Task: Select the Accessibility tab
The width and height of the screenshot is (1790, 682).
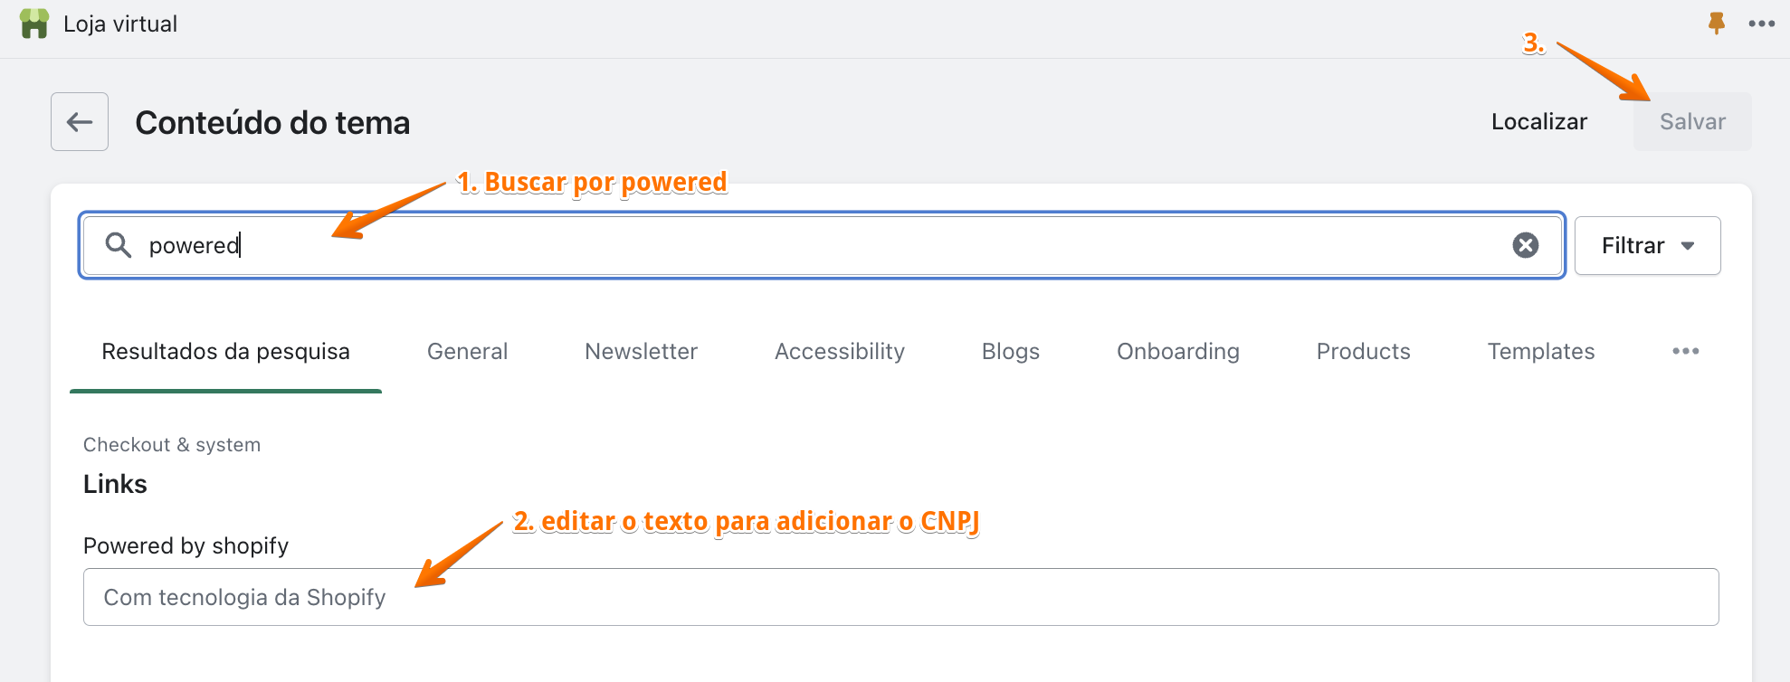Action: tap(839, 351)
